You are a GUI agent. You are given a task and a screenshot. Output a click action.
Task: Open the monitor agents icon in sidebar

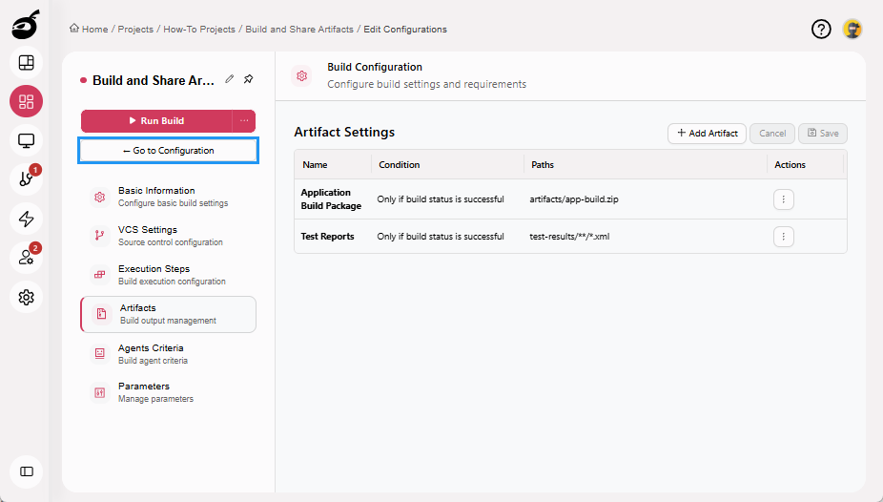click(27, 140)
